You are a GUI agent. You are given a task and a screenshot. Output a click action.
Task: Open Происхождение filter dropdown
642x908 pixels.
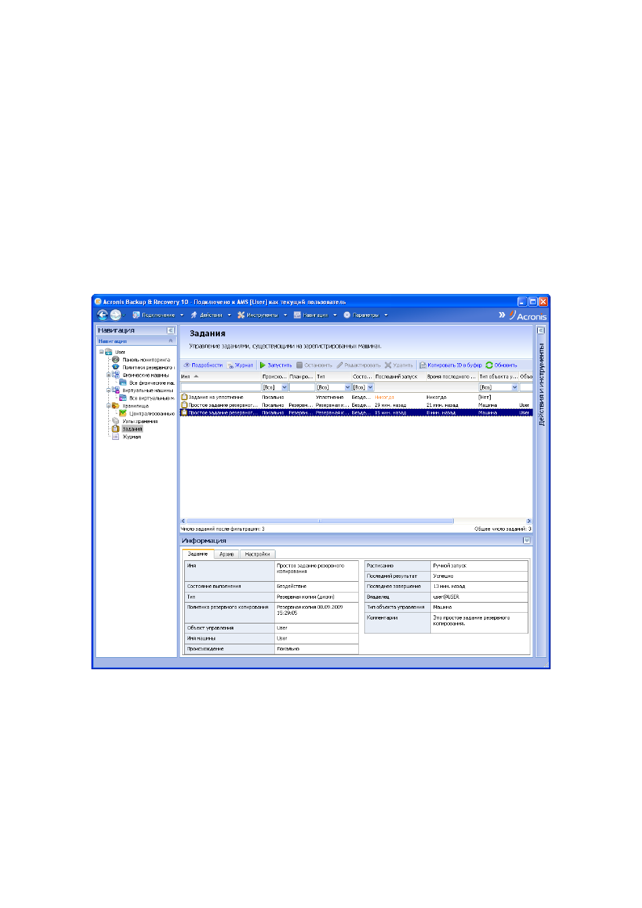point(284,387)
